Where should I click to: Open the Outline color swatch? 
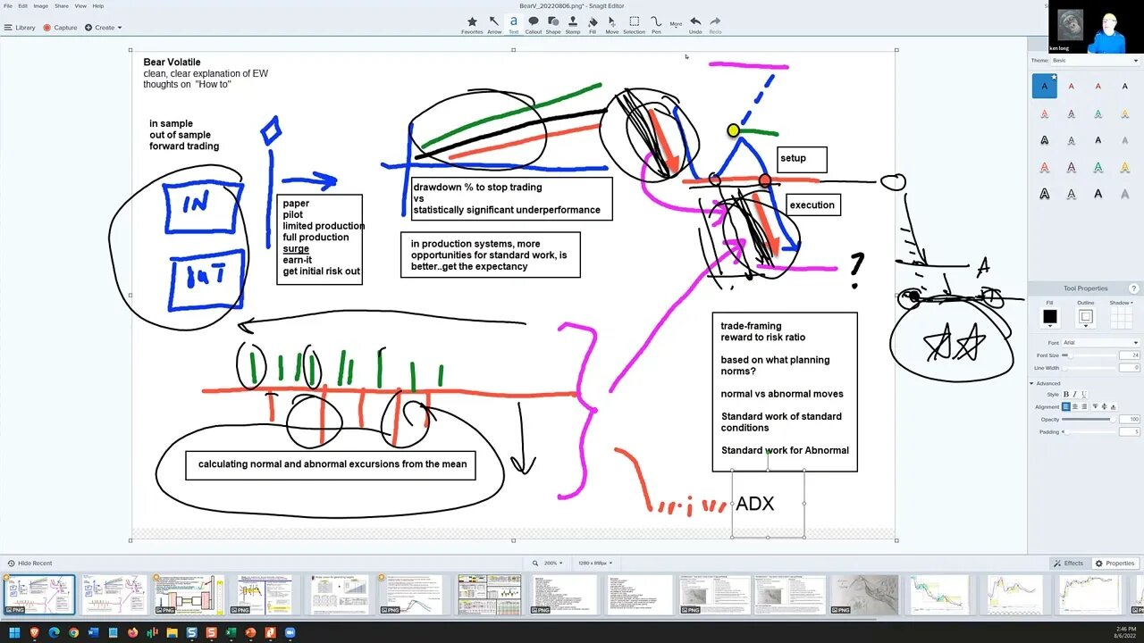(x=1086, y=316)
